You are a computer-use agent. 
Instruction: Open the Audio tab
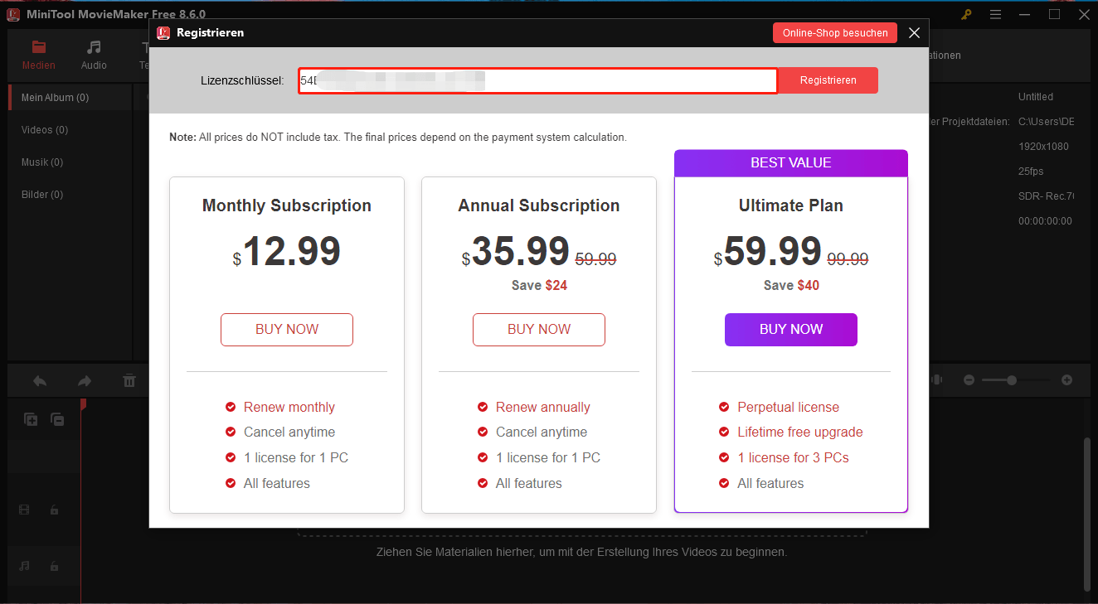[x=94, y=56]
